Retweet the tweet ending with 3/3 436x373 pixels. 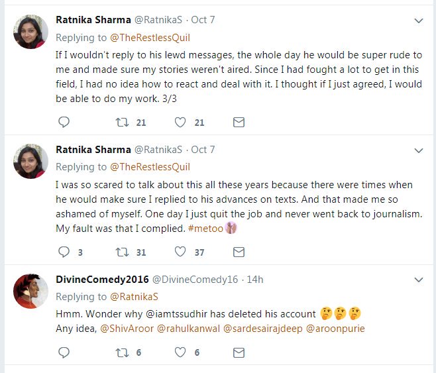pos(121,122)
